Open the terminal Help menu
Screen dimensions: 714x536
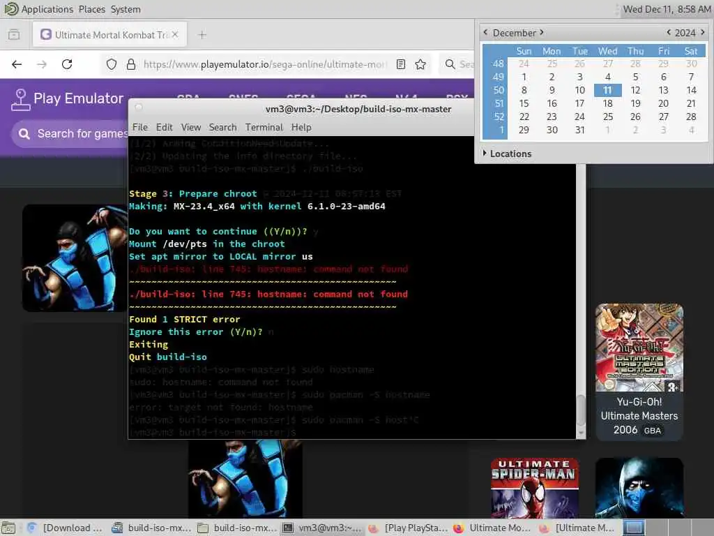click(x=301, y=127)
